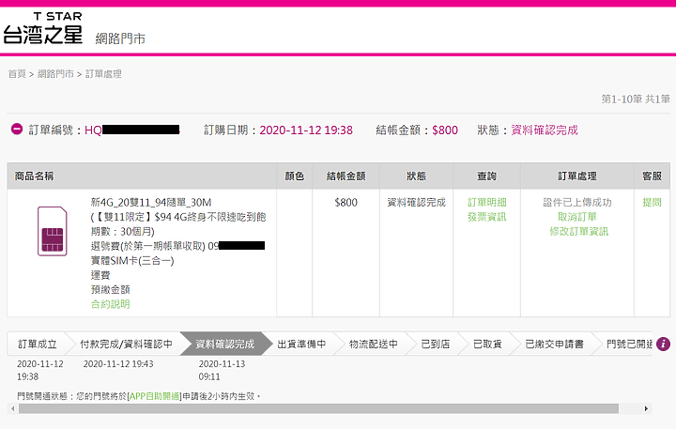This screenshot has height=429, width=676.
Task: Click 修改訂單資訊 link
Action: 578,232
